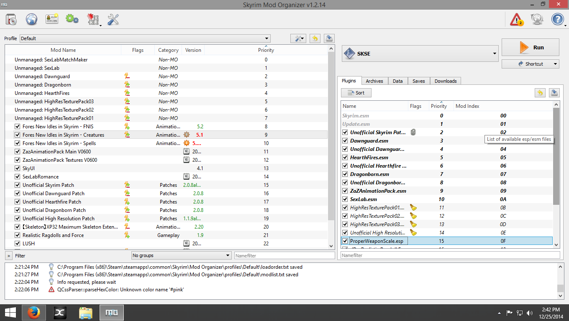The image size is (569, 321).
Task: Run the selected SKSE executable
Action: pos(531,47)
